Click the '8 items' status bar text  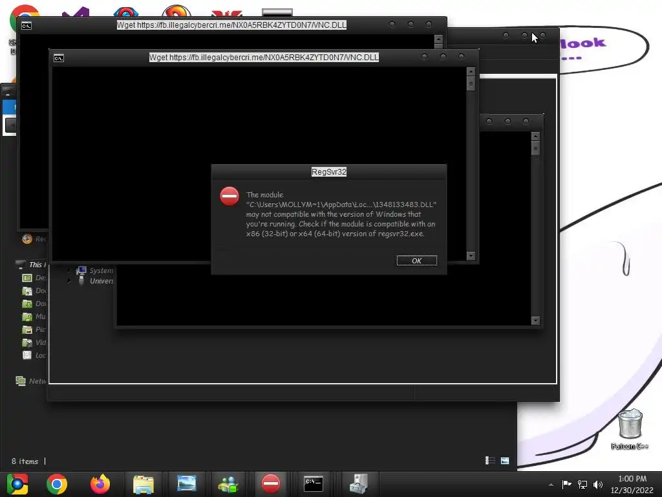pos(25,461)
